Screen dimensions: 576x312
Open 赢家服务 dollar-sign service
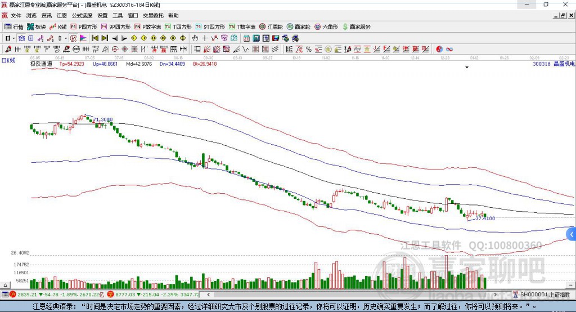(356, 27)
